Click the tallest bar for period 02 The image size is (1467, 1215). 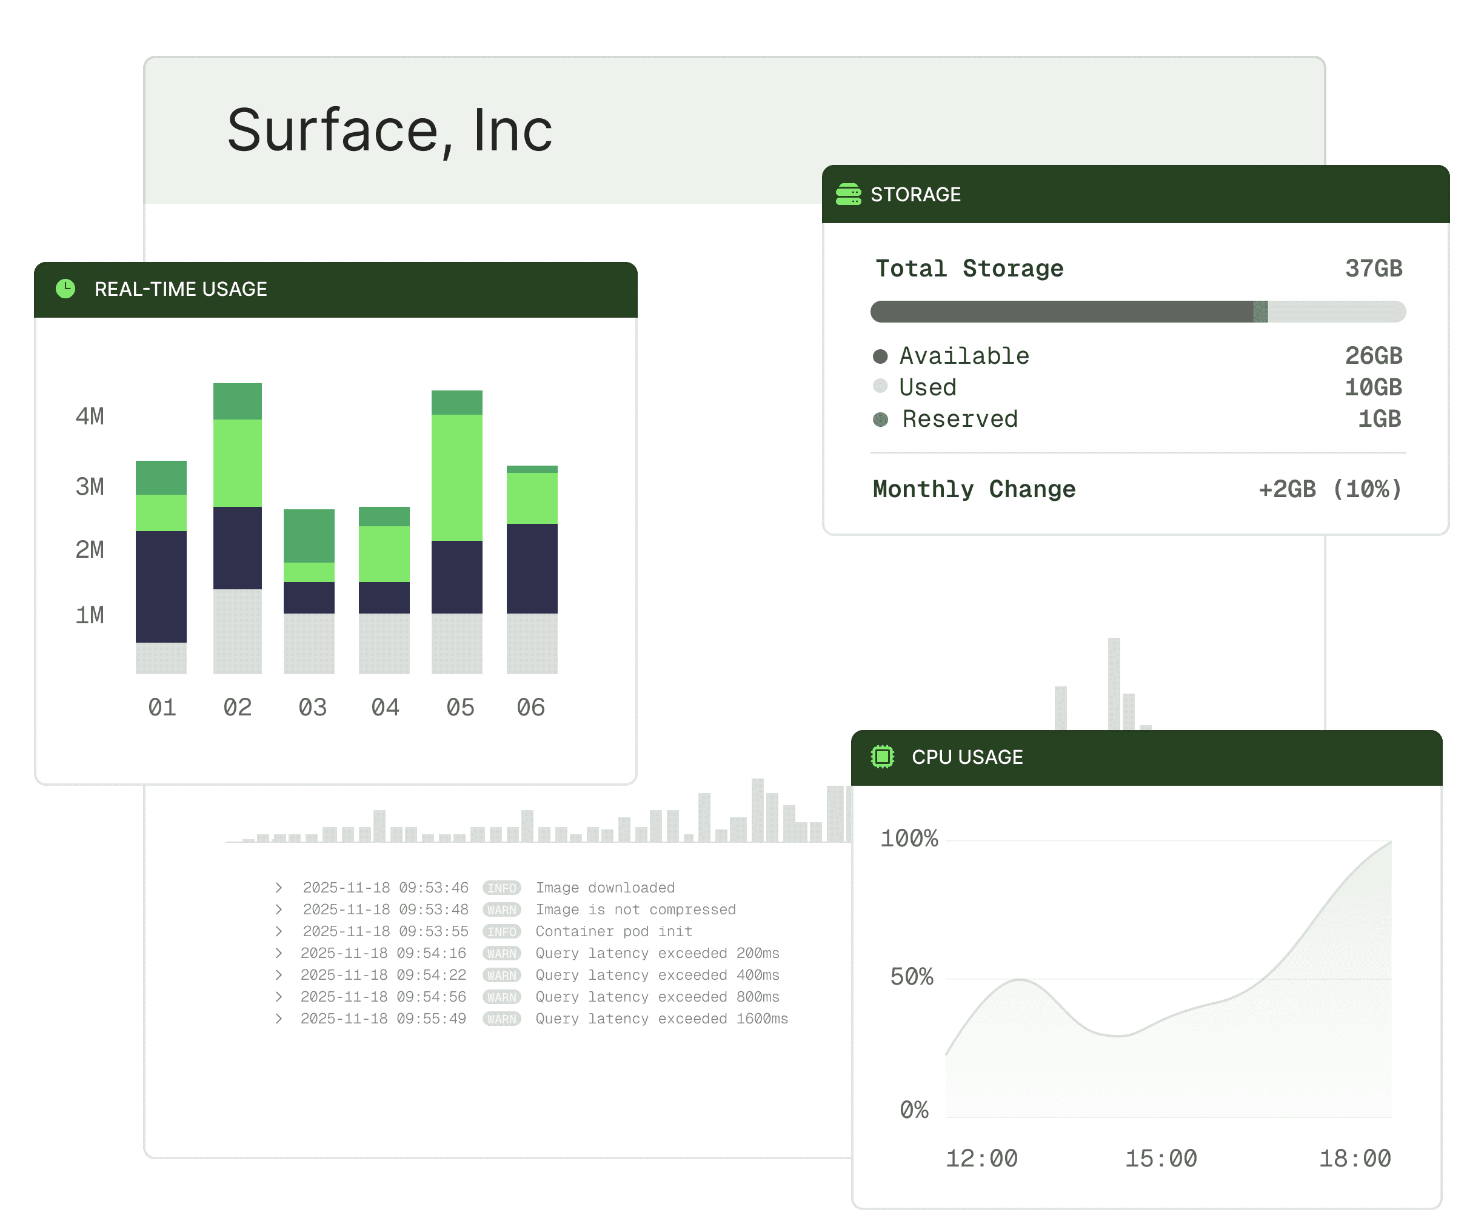(238, 527)
